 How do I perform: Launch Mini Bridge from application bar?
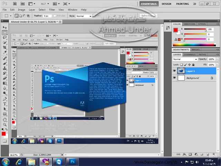23,4
